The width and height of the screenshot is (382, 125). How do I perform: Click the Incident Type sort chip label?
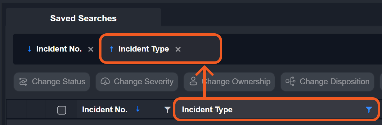[x=144, y=49]
